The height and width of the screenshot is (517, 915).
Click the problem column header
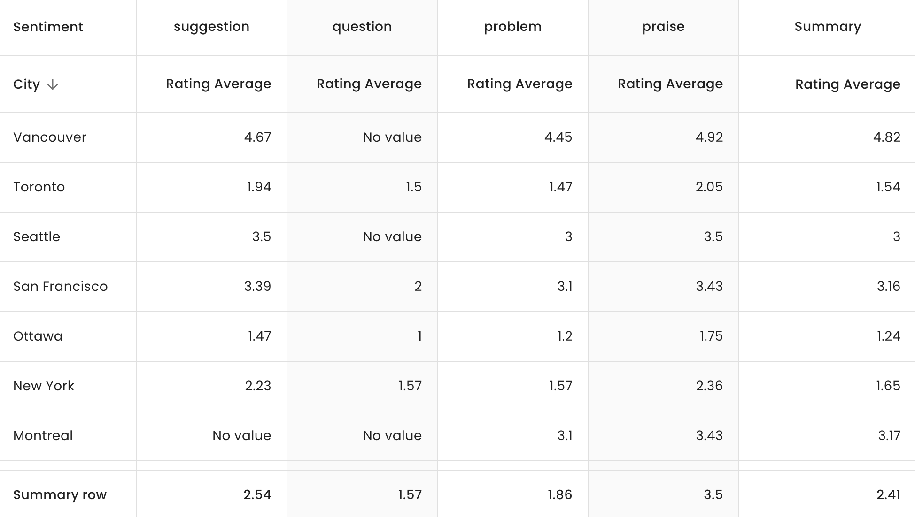pos(512,27)
